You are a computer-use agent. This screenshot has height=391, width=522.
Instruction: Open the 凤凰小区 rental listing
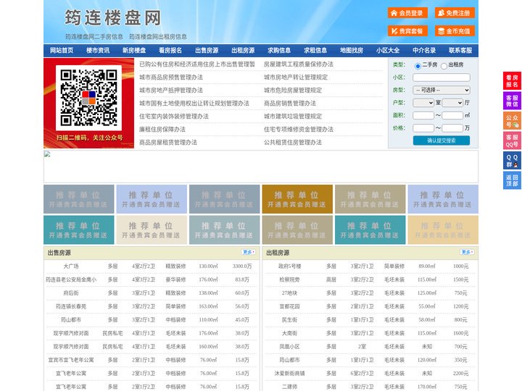tap(289, 346)
